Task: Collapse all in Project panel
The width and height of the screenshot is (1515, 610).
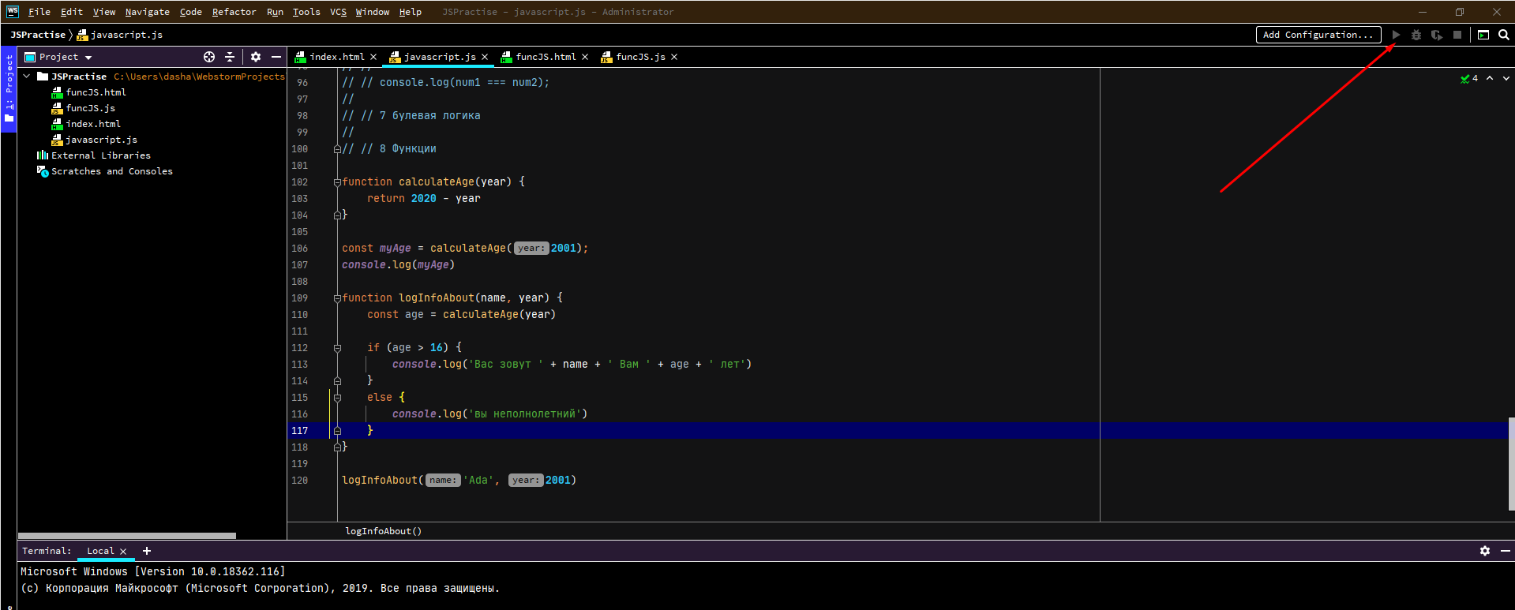Action: click(x=230, y=57)
